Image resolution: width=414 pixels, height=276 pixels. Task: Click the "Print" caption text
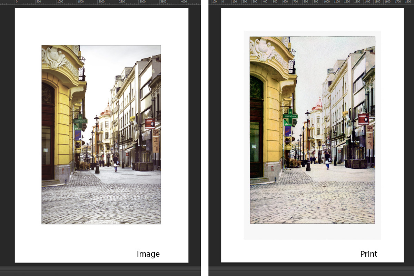point(368,254)
